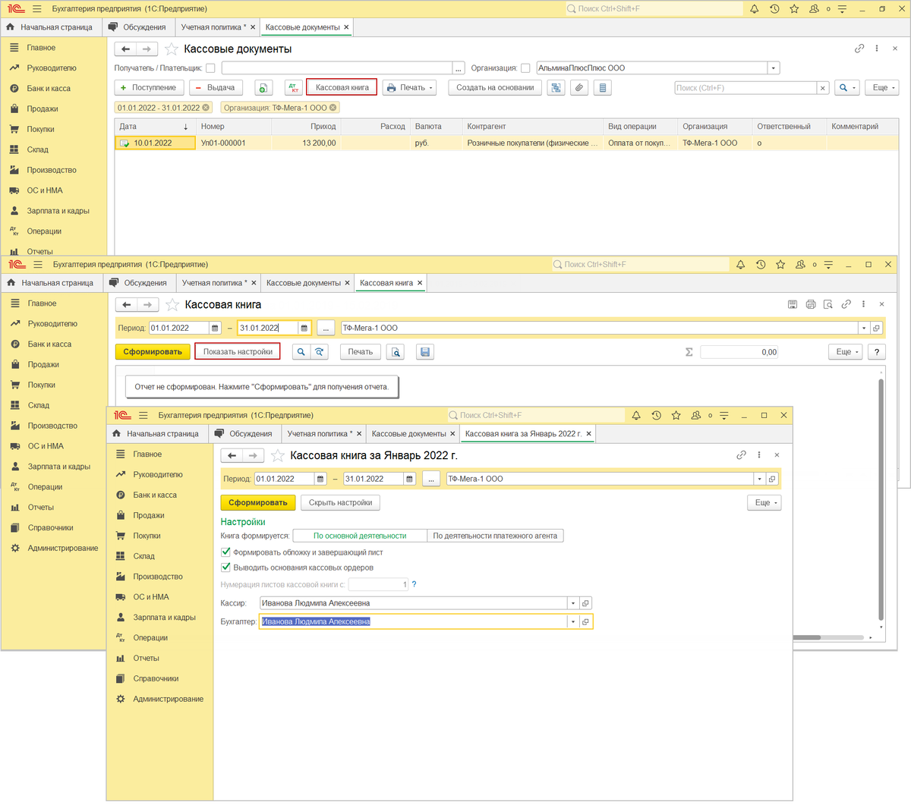Tick the Организация filter checkbox in Кассовые документы

[525, 68]
